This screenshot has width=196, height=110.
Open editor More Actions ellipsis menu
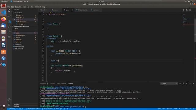193,10
